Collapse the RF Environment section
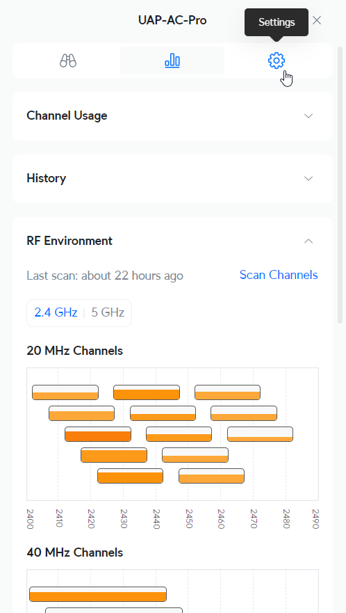This screenshot has height=613, width=346. point(308,241)
